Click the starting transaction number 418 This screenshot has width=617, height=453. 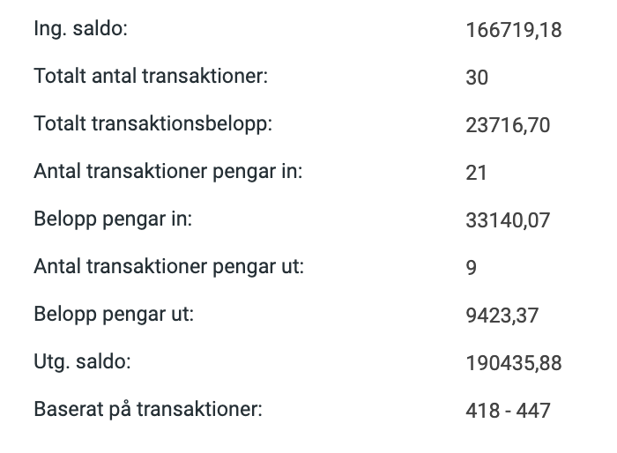pyautogui.click(x=481, y=412)
